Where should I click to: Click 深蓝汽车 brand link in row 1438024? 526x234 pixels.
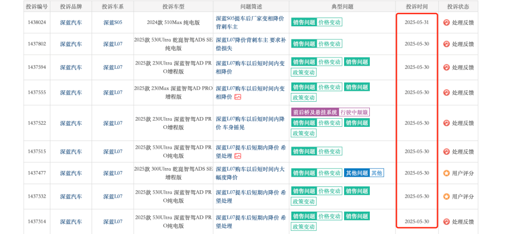pos(71,22)
